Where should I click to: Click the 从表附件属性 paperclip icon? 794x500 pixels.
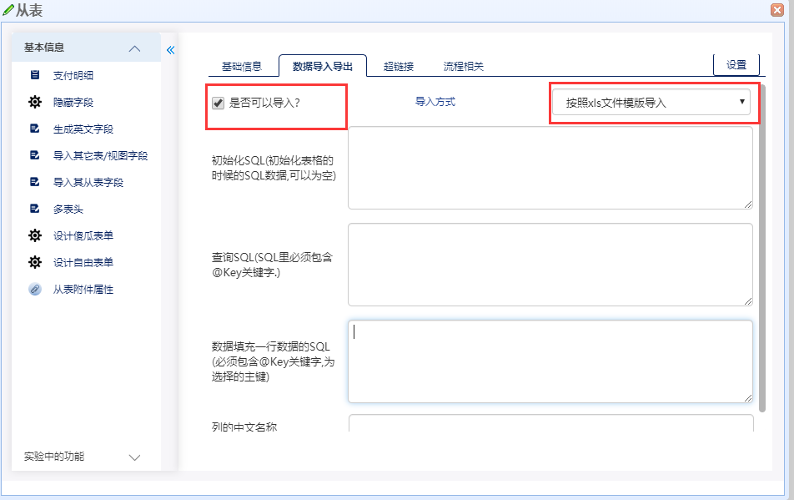pos(33,290)
